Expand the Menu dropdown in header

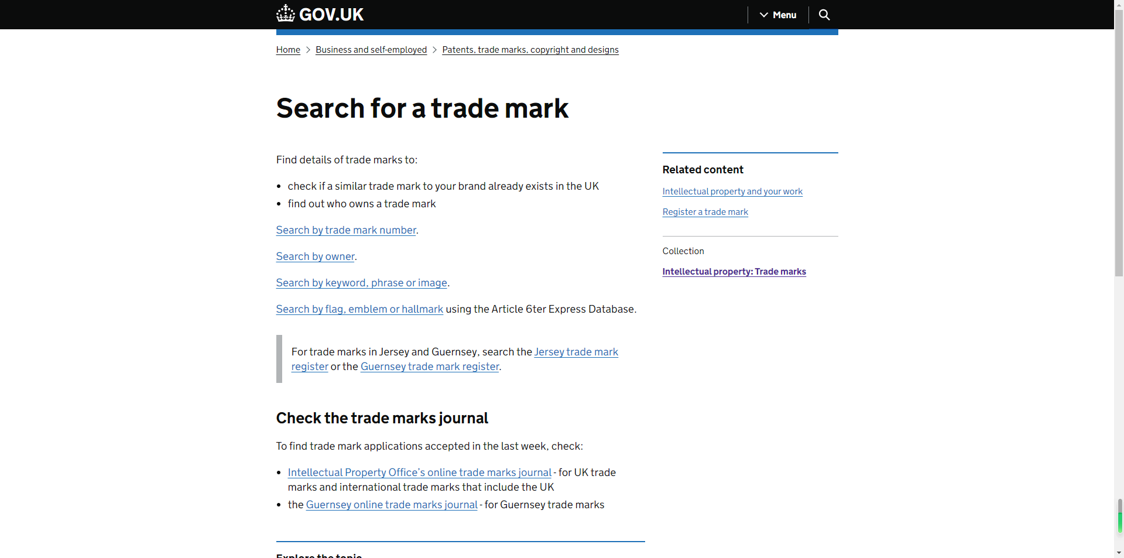click(x=778, y=15)
